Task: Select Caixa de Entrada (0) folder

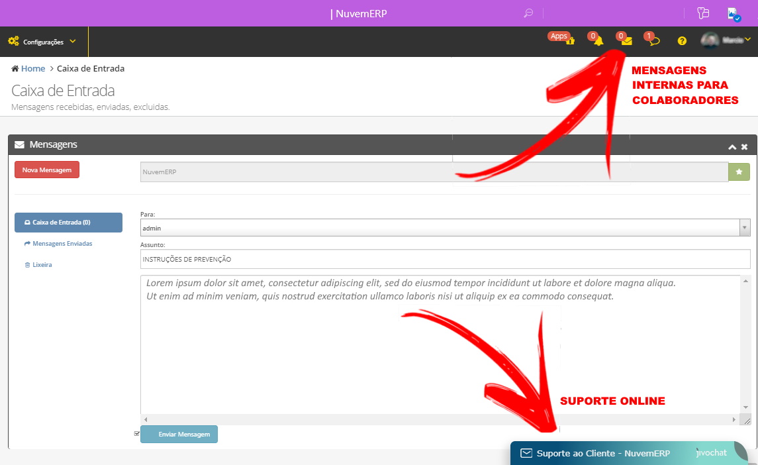Action: [x=68, y=223]
